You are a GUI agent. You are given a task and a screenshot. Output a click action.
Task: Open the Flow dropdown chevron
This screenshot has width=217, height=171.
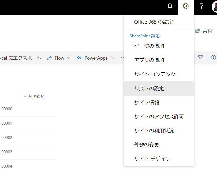point(68,58)
